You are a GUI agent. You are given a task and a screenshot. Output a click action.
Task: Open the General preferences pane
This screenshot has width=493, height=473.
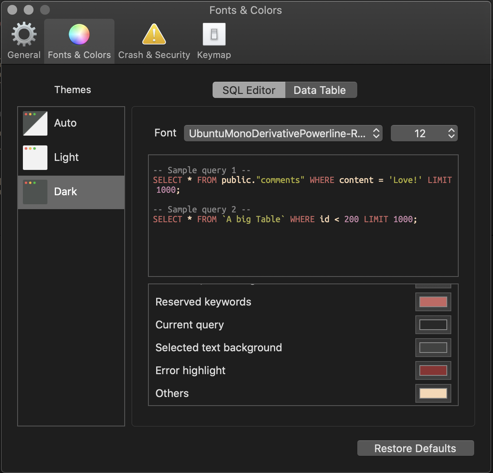tap(23, 40)
